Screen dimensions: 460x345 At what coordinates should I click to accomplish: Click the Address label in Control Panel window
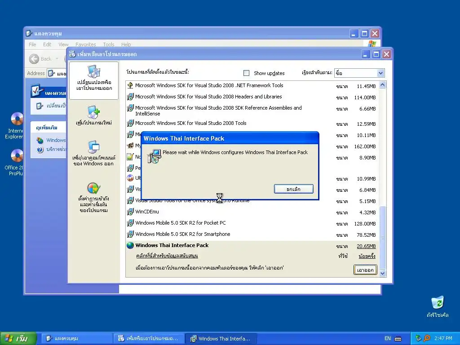click(36, 73)
